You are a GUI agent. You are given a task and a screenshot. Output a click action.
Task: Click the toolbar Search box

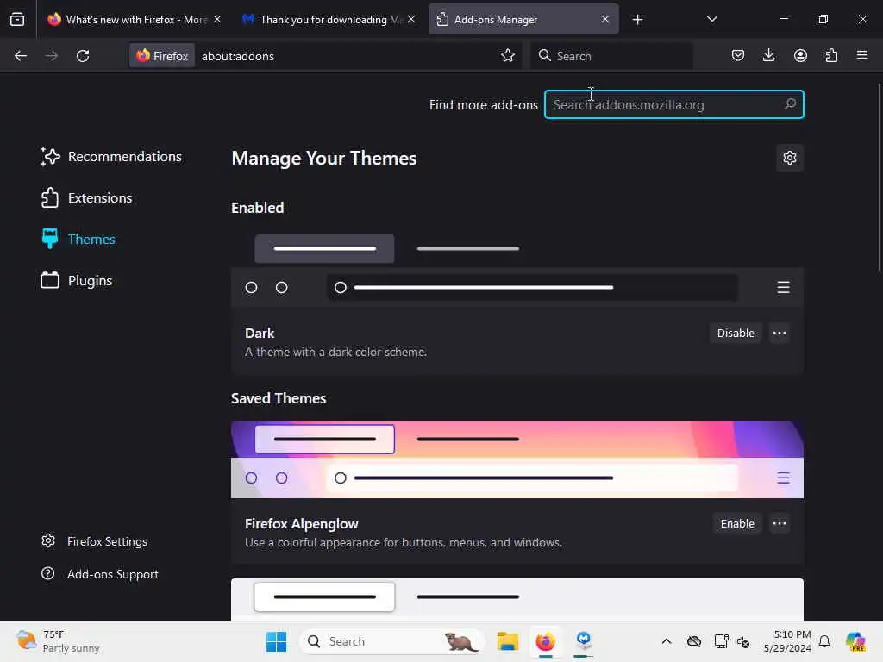[x=611, y=56]
